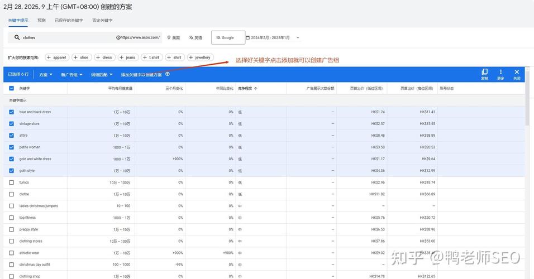This screenshot has width=534, height=279.
Task: Click the sort arrow next to 竞争程度
Action: [x=255, y=89]
